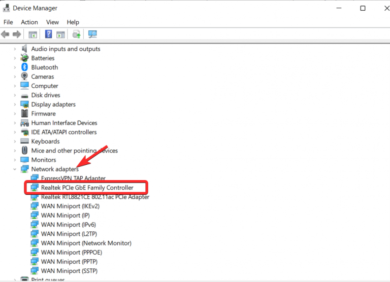The width and height of the screenshot is (390, 282).
Task: Click the Monitors category icon
Action: (x=24, y=159)
